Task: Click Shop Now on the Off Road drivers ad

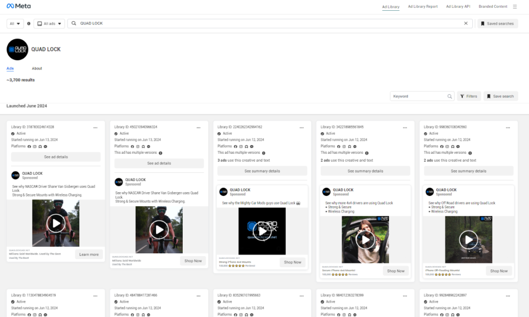Action: (499, 271)
